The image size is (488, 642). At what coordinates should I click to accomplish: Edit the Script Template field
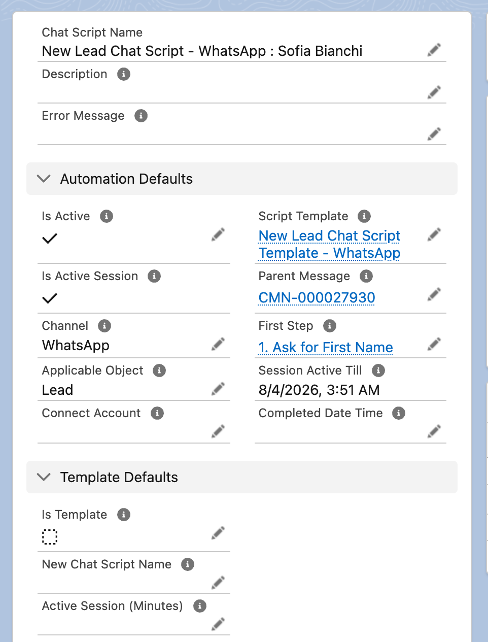coord(434,234)
